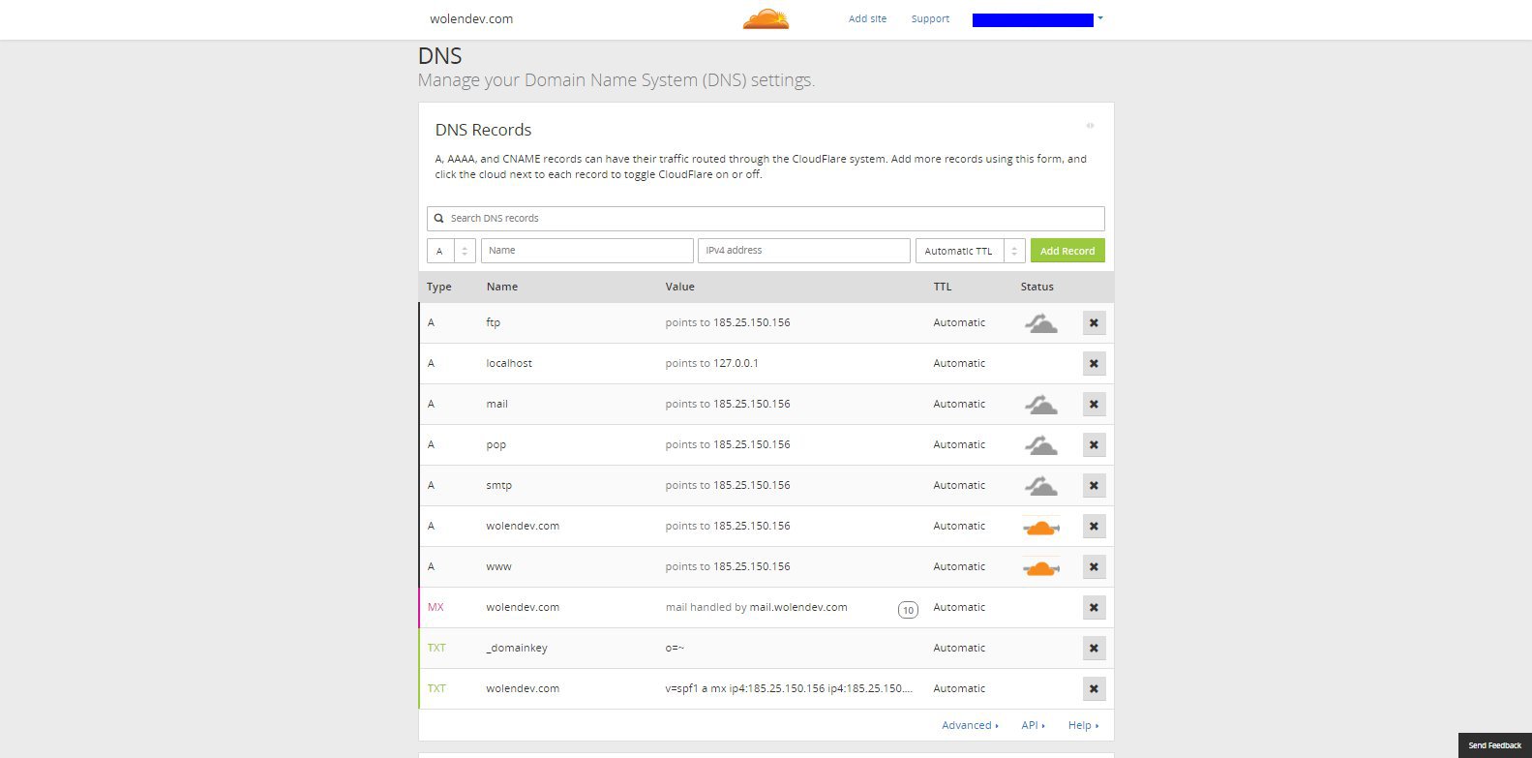
Task: Toggle CloudFlare cloud for smtp record
Action: (x=1040, y=486)
